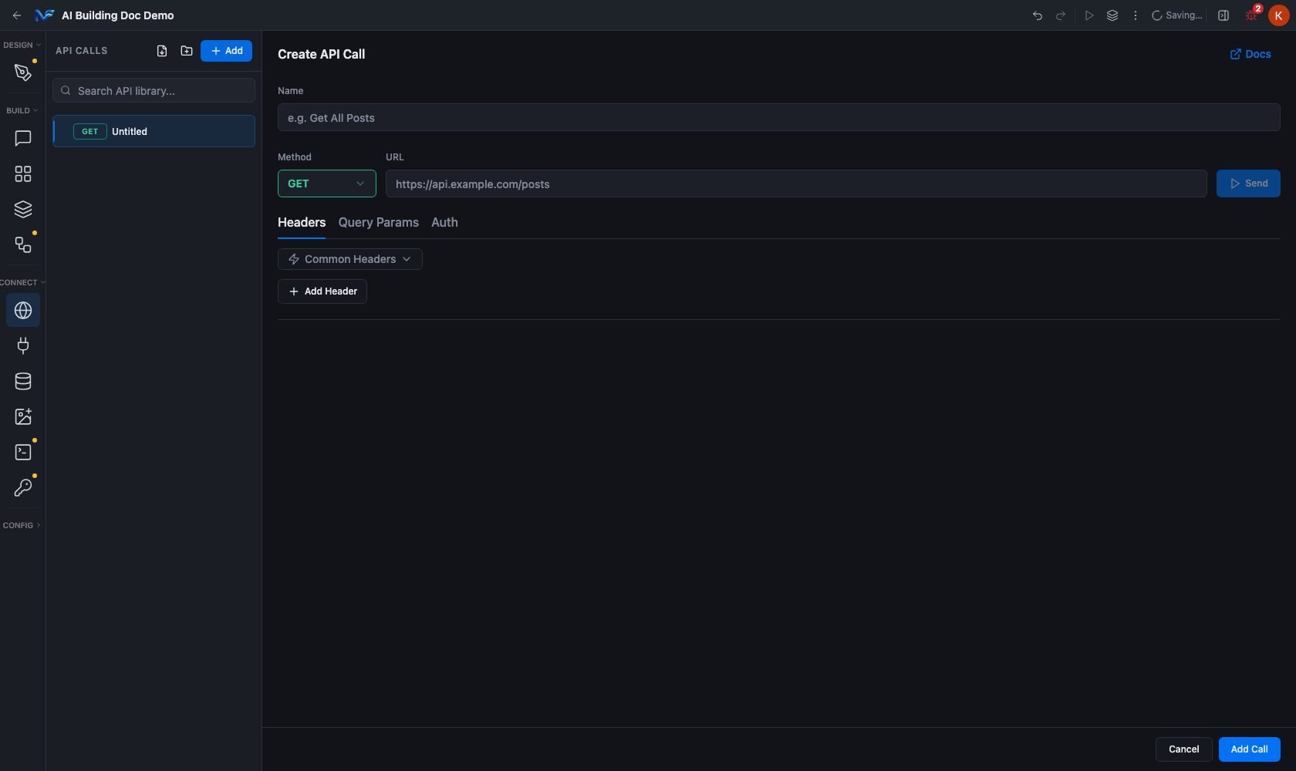Expand the CONFIG sidebar section
Viewport: 1296px width, 771px height.
[22, 525]
